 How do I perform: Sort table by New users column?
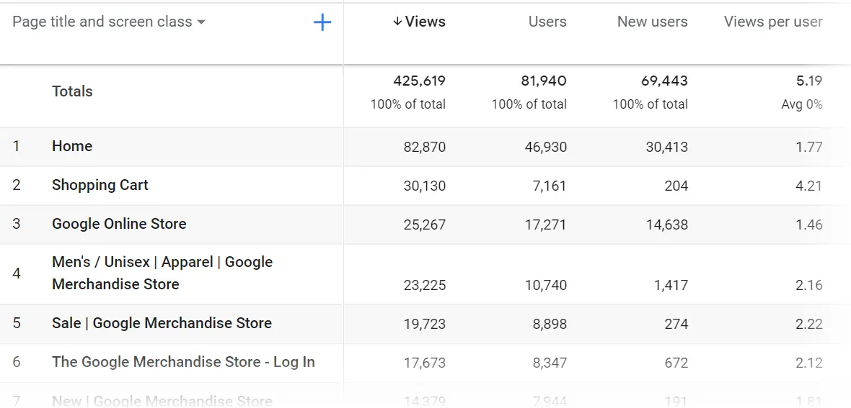[x=652, y=22]
